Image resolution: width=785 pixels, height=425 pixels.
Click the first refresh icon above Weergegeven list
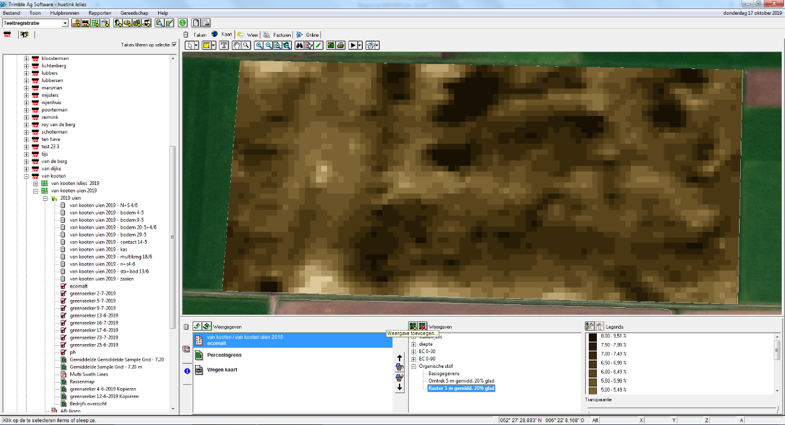[197, 326]
